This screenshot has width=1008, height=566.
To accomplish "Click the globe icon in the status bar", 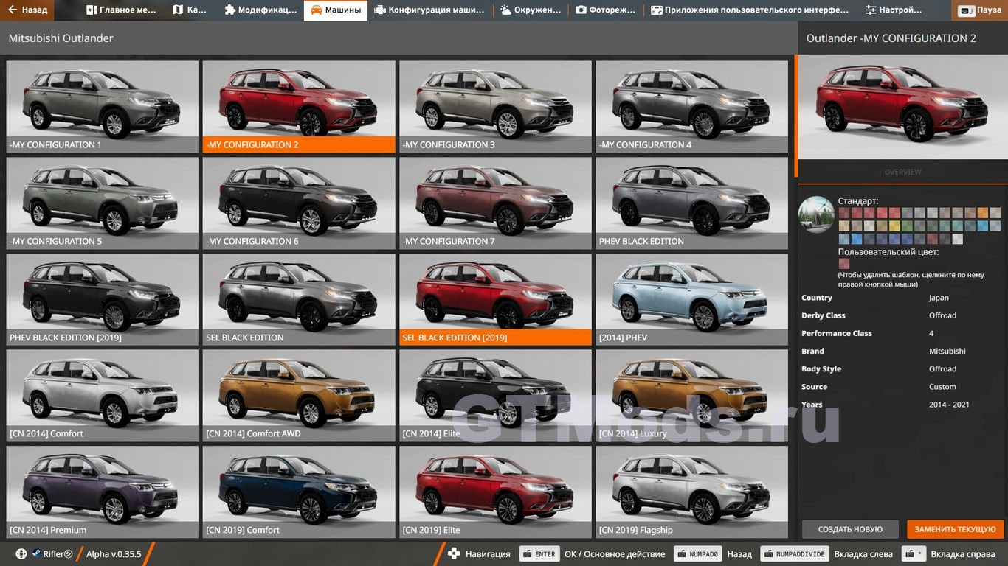I will [21, 554].
